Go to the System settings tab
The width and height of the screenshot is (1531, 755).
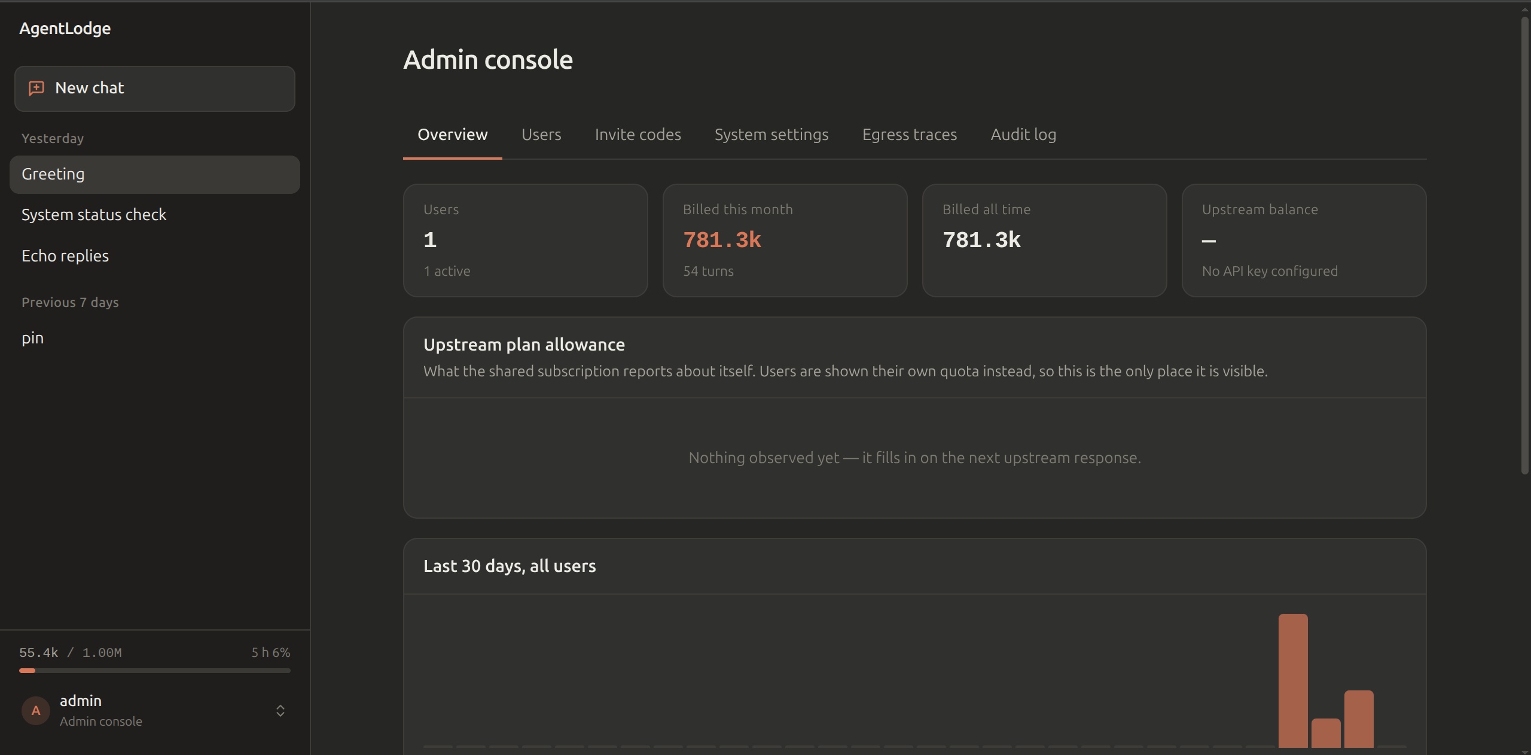[x=771, y=135]
